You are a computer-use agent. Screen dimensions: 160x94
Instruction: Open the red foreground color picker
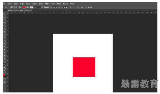coord(4,75)
